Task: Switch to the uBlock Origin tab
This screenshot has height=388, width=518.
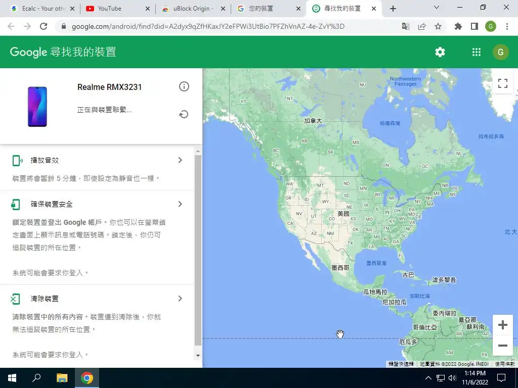Action: [194, 9]
